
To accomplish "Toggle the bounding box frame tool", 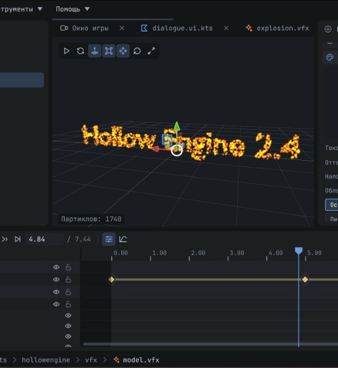I will 109,51.
